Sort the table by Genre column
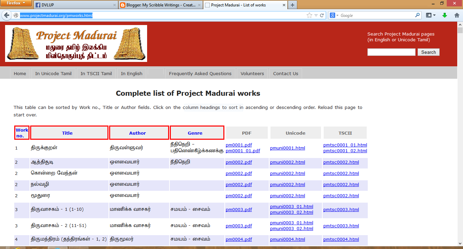The width and height of the screenshot is (463, 249). pyautogui.click(x=197, y=133)
